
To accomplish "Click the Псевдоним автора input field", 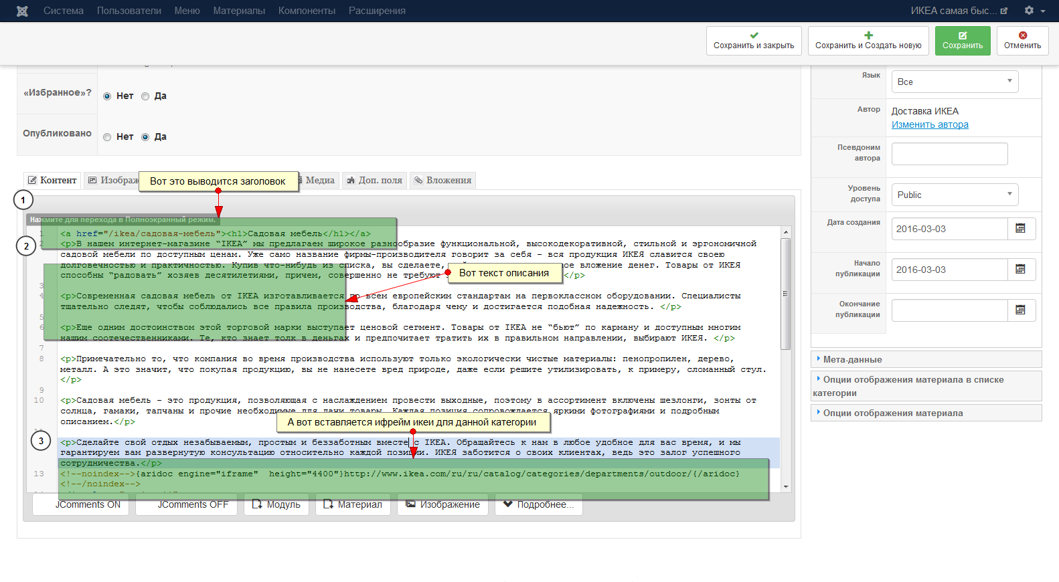I will coord(949,154).
